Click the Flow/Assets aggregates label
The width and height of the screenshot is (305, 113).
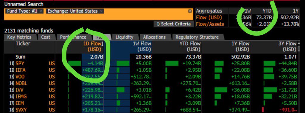tap(210, 24)
